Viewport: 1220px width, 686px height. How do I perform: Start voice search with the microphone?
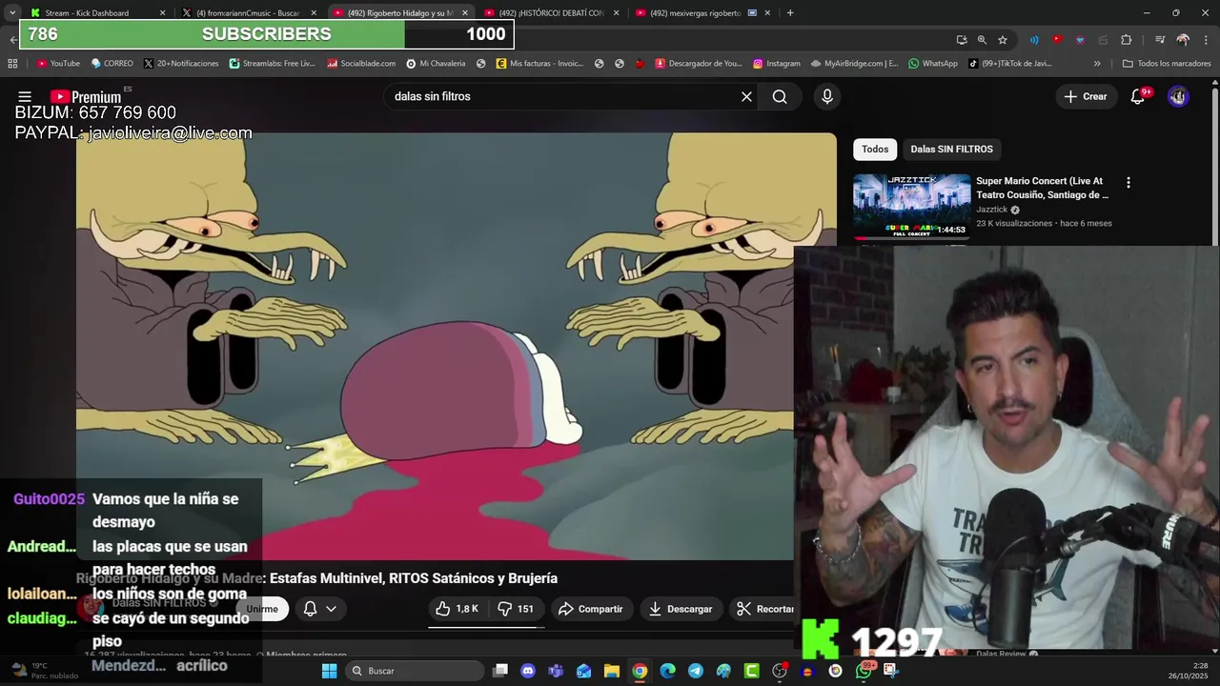[x=827, y=96]
